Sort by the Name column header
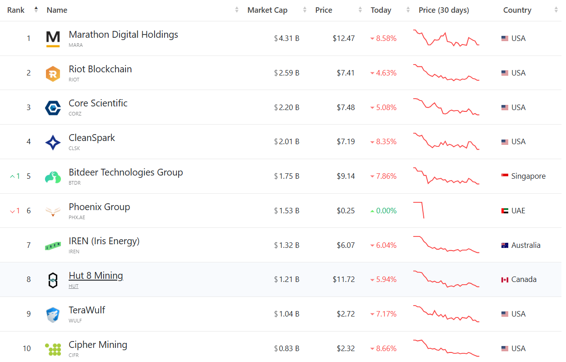The width and height of the screenshot is (566, 362). (x=57, y=10)
